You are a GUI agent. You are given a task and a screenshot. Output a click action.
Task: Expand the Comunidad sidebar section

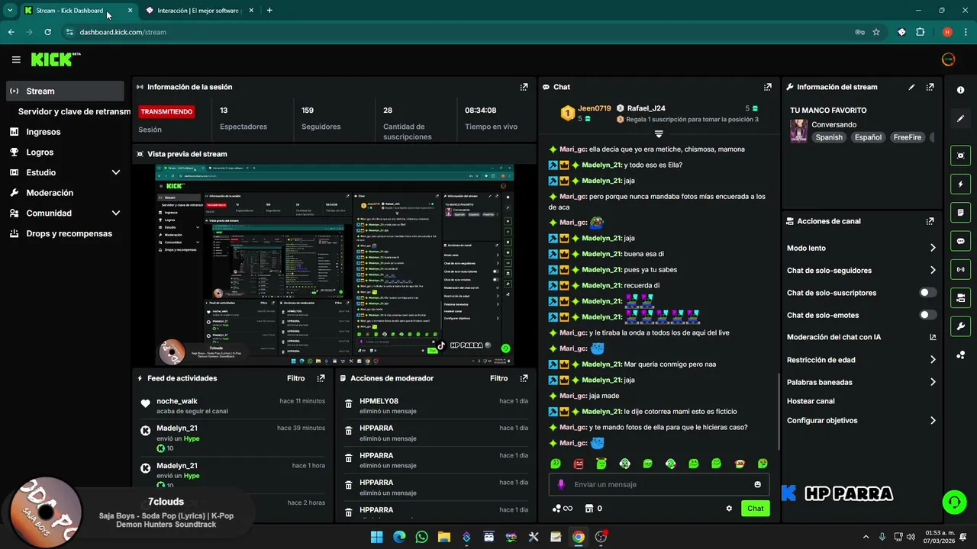115,213
